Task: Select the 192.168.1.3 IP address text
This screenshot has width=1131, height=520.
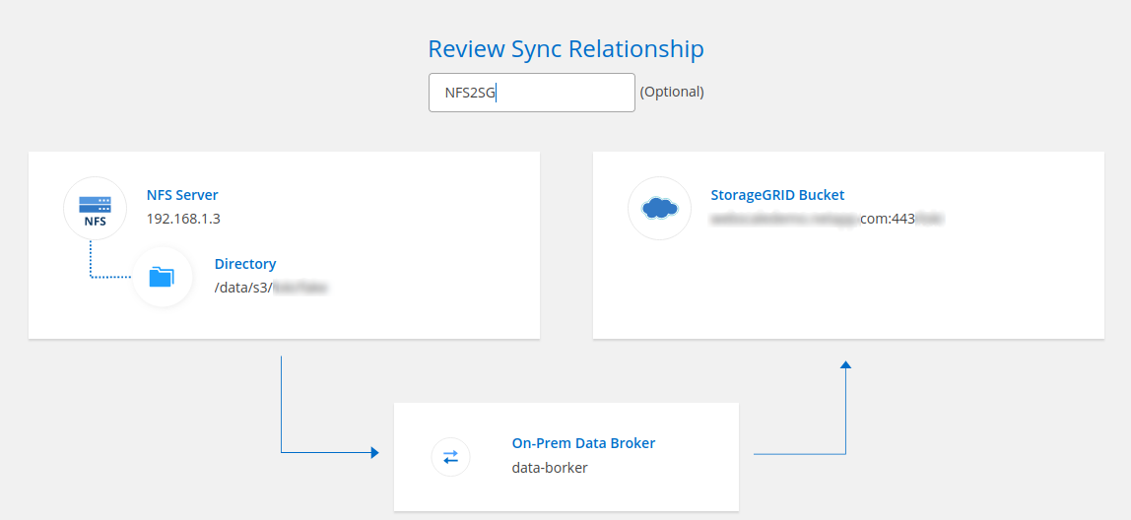Action: pos(183,219)
